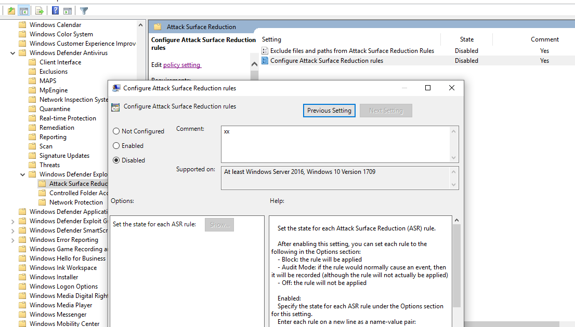Click the up one level toolbar icon

coord(11,11)
